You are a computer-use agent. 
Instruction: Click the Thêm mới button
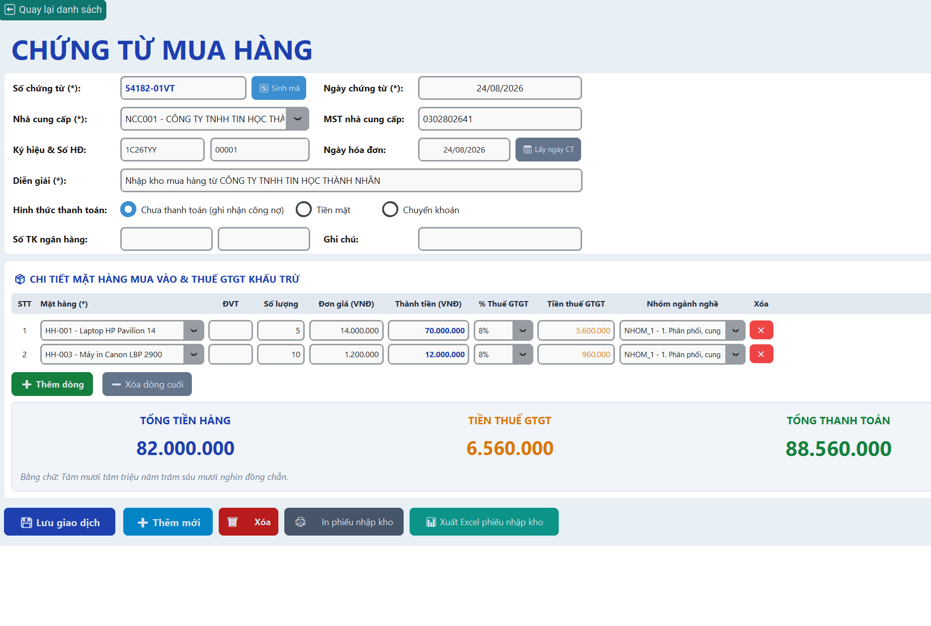(168, 522)
